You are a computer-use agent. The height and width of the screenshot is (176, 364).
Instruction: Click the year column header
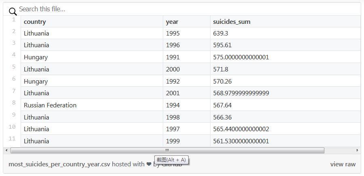click(x=172, y=22)
